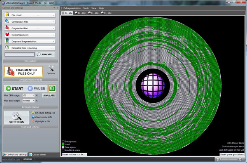This screenshot has width=247, height=163.
Task: Toggle the Interblock space legend box
Action: tap(63, 150)
